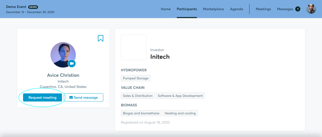Open the Agenda tab
322x137 pixels.
pos(236,9)
